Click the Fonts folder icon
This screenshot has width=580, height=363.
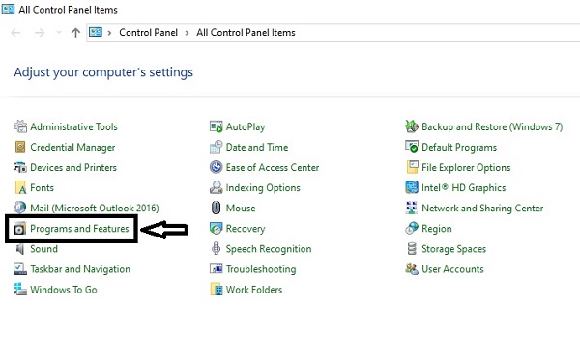coord(20,187)
